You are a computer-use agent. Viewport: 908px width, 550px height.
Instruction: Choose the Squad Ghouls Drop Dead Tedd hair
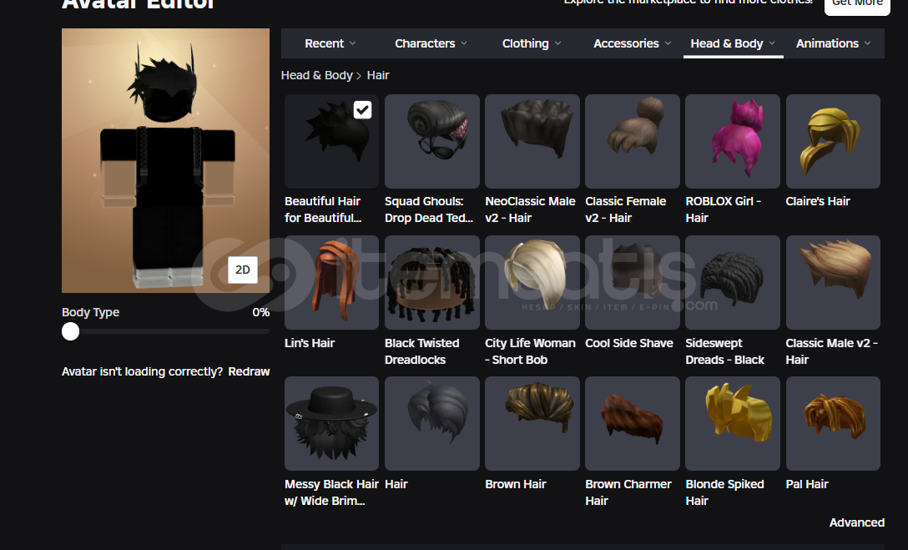(432, 141)
